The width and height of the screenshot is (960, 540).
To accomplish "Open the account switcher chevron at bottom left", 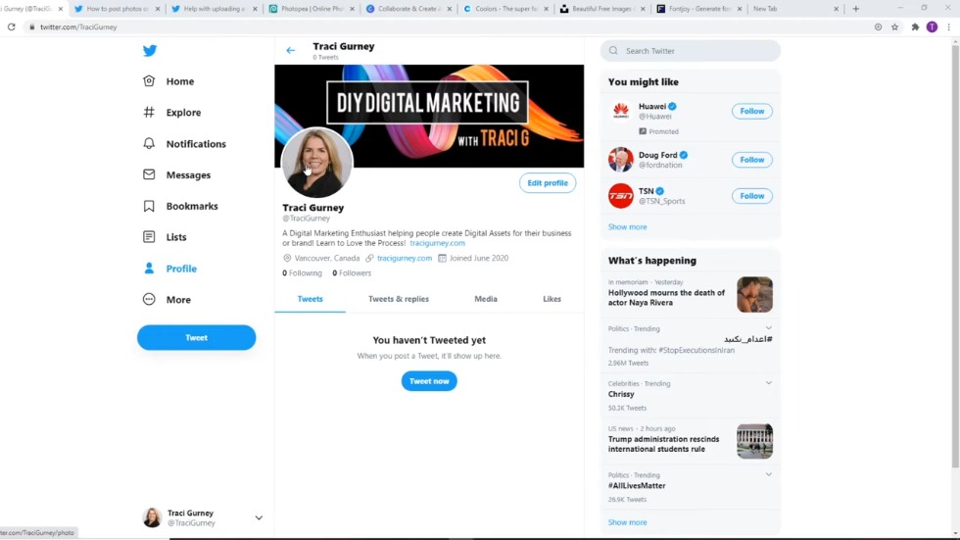I will [x=259, y=518].
